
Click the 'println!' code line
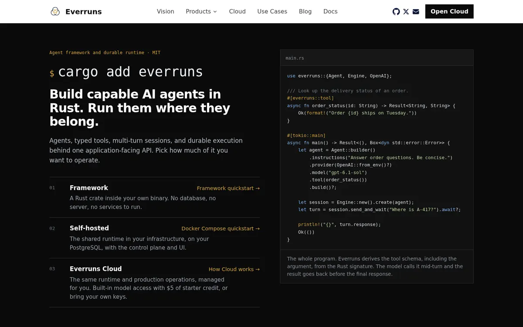340,225
